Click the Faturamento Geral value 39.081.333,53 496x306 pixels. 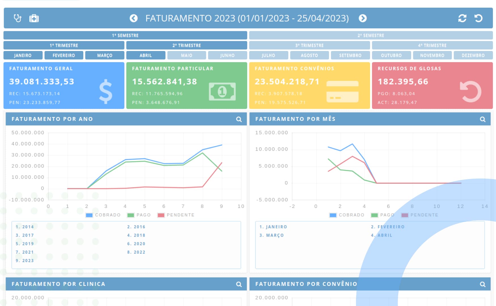tap(42, 82)
